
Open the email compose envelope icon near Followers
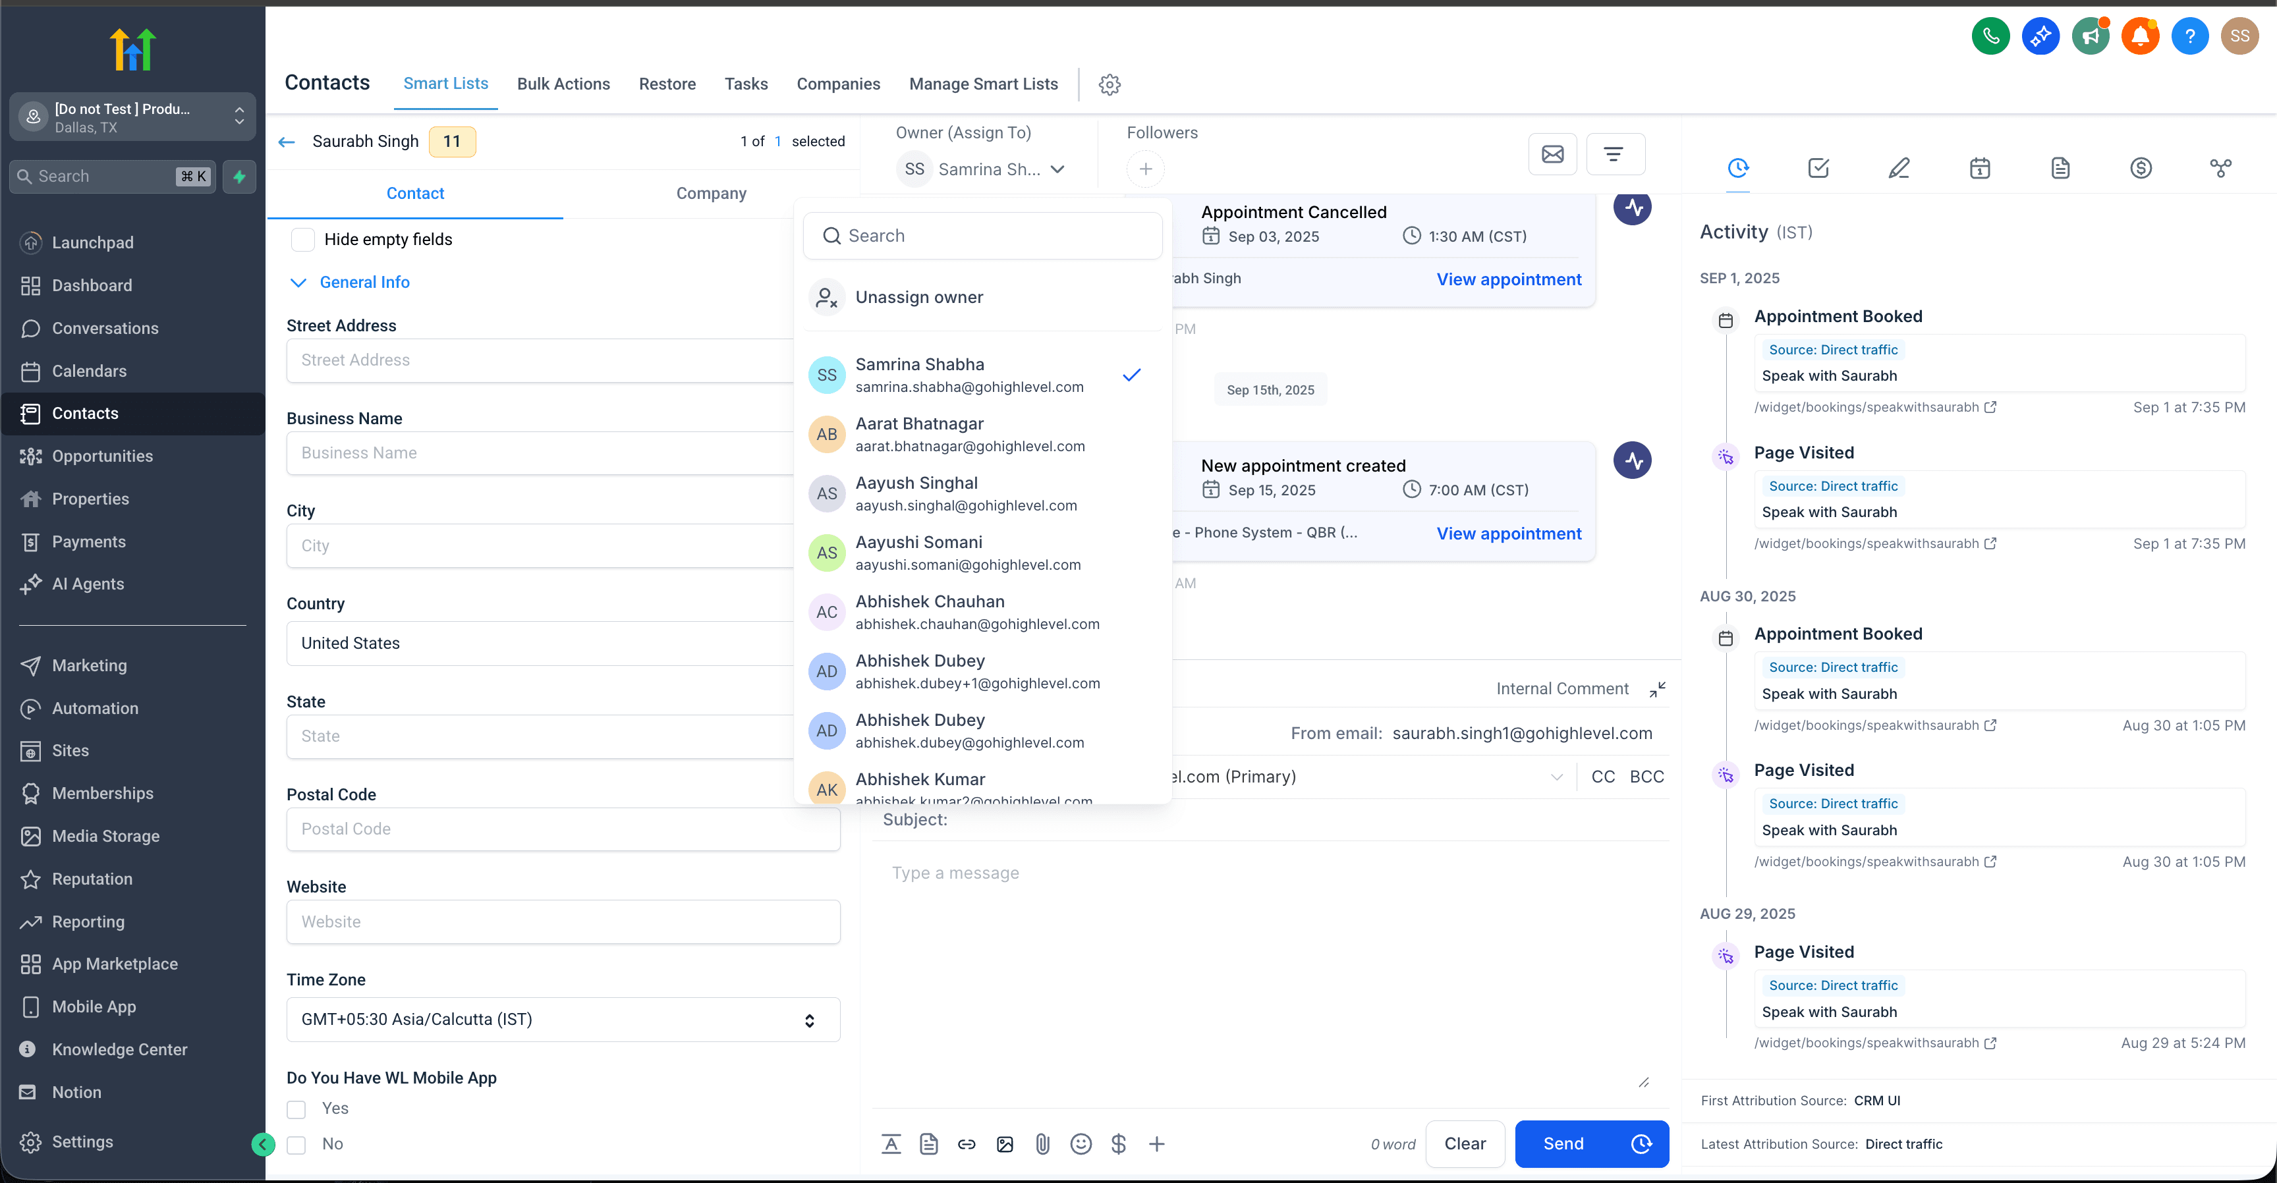click(x=1553, y=153)
